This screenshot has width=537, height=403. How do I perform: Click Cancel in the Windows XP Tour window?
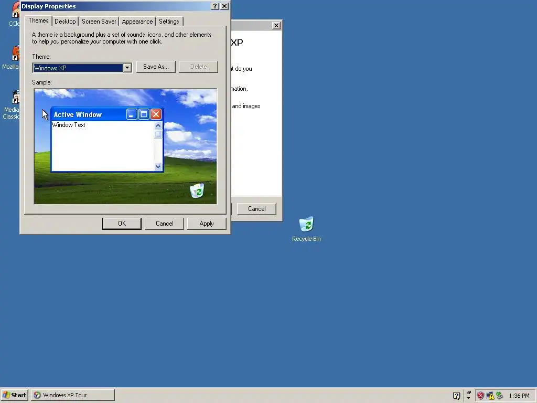tap(256, 209)
